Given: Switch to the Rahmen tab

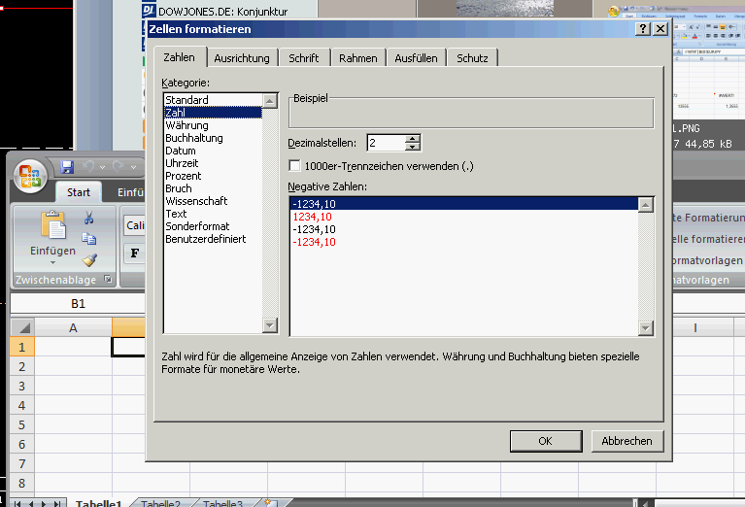Looking at the screenshot, I should (x=358, y=58).
